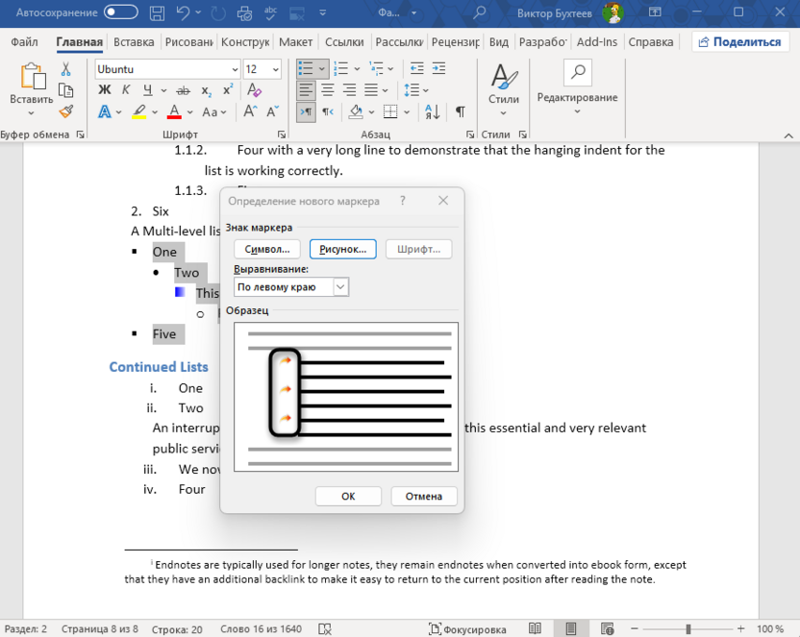Open the Ubuntu font name dropdown

(x=235, y=69)
